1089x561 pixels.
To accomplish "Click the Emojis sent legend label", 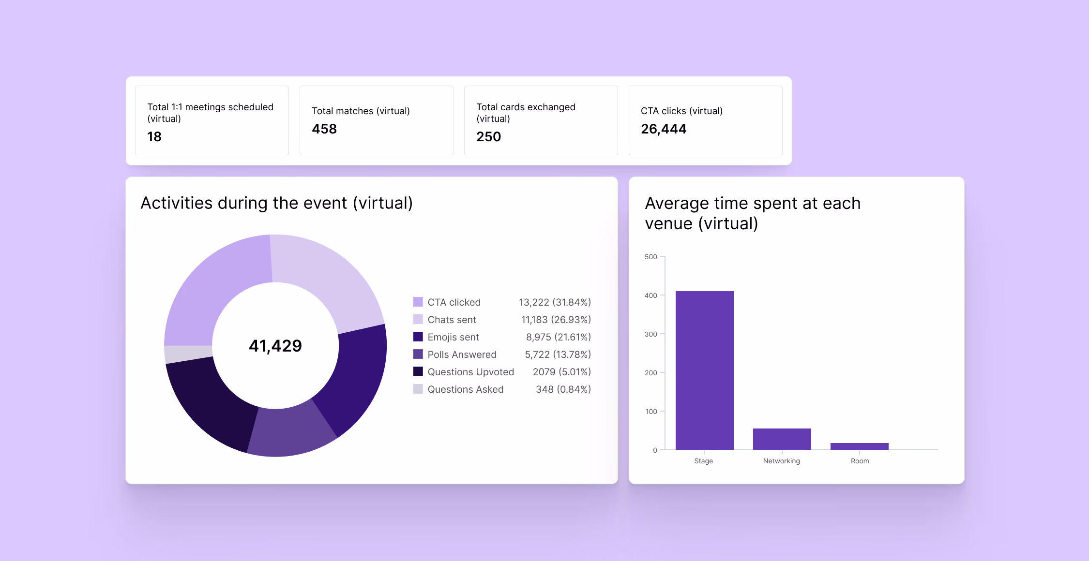I will 454,337.
